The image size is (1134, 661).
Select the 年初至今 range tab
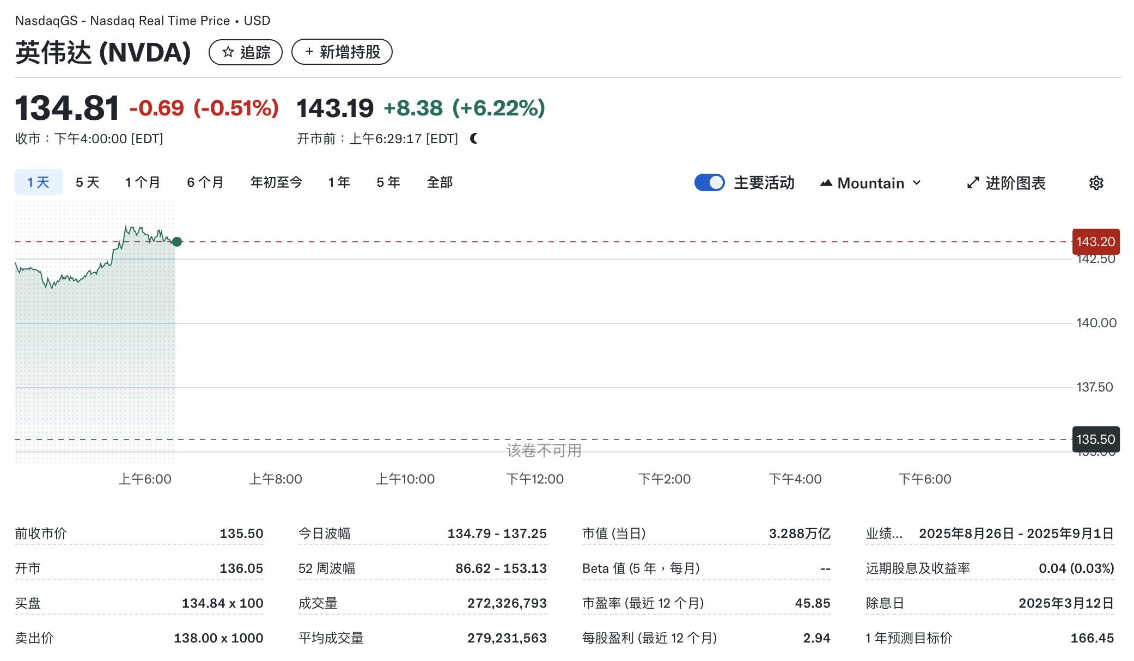coord(276,182)
